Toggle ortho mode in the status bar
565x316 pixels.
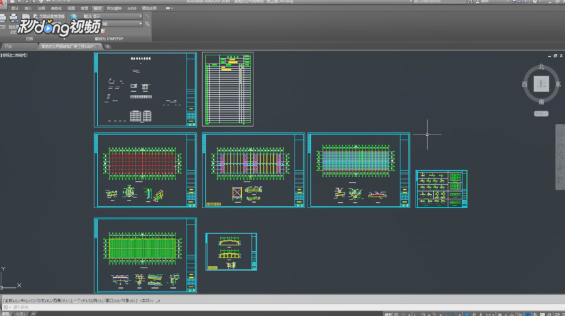tap(415, 315)
